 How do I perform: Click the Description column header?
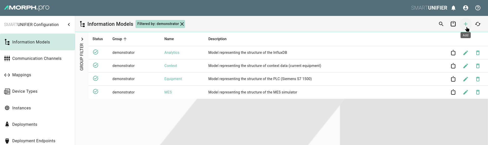point(217,39)
